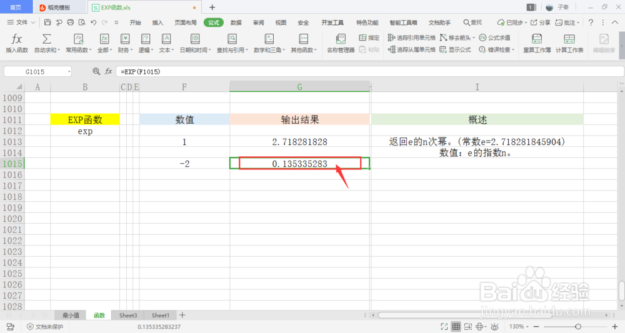Open the common functions (常用函数) list
The height and width of the screenshot is (333, 625).
(79, 43)
